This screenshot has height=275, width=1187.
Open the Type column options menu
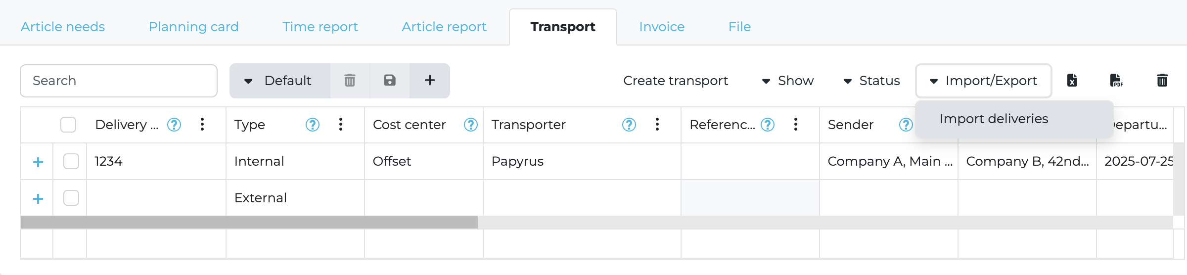(x=341, y=125)
